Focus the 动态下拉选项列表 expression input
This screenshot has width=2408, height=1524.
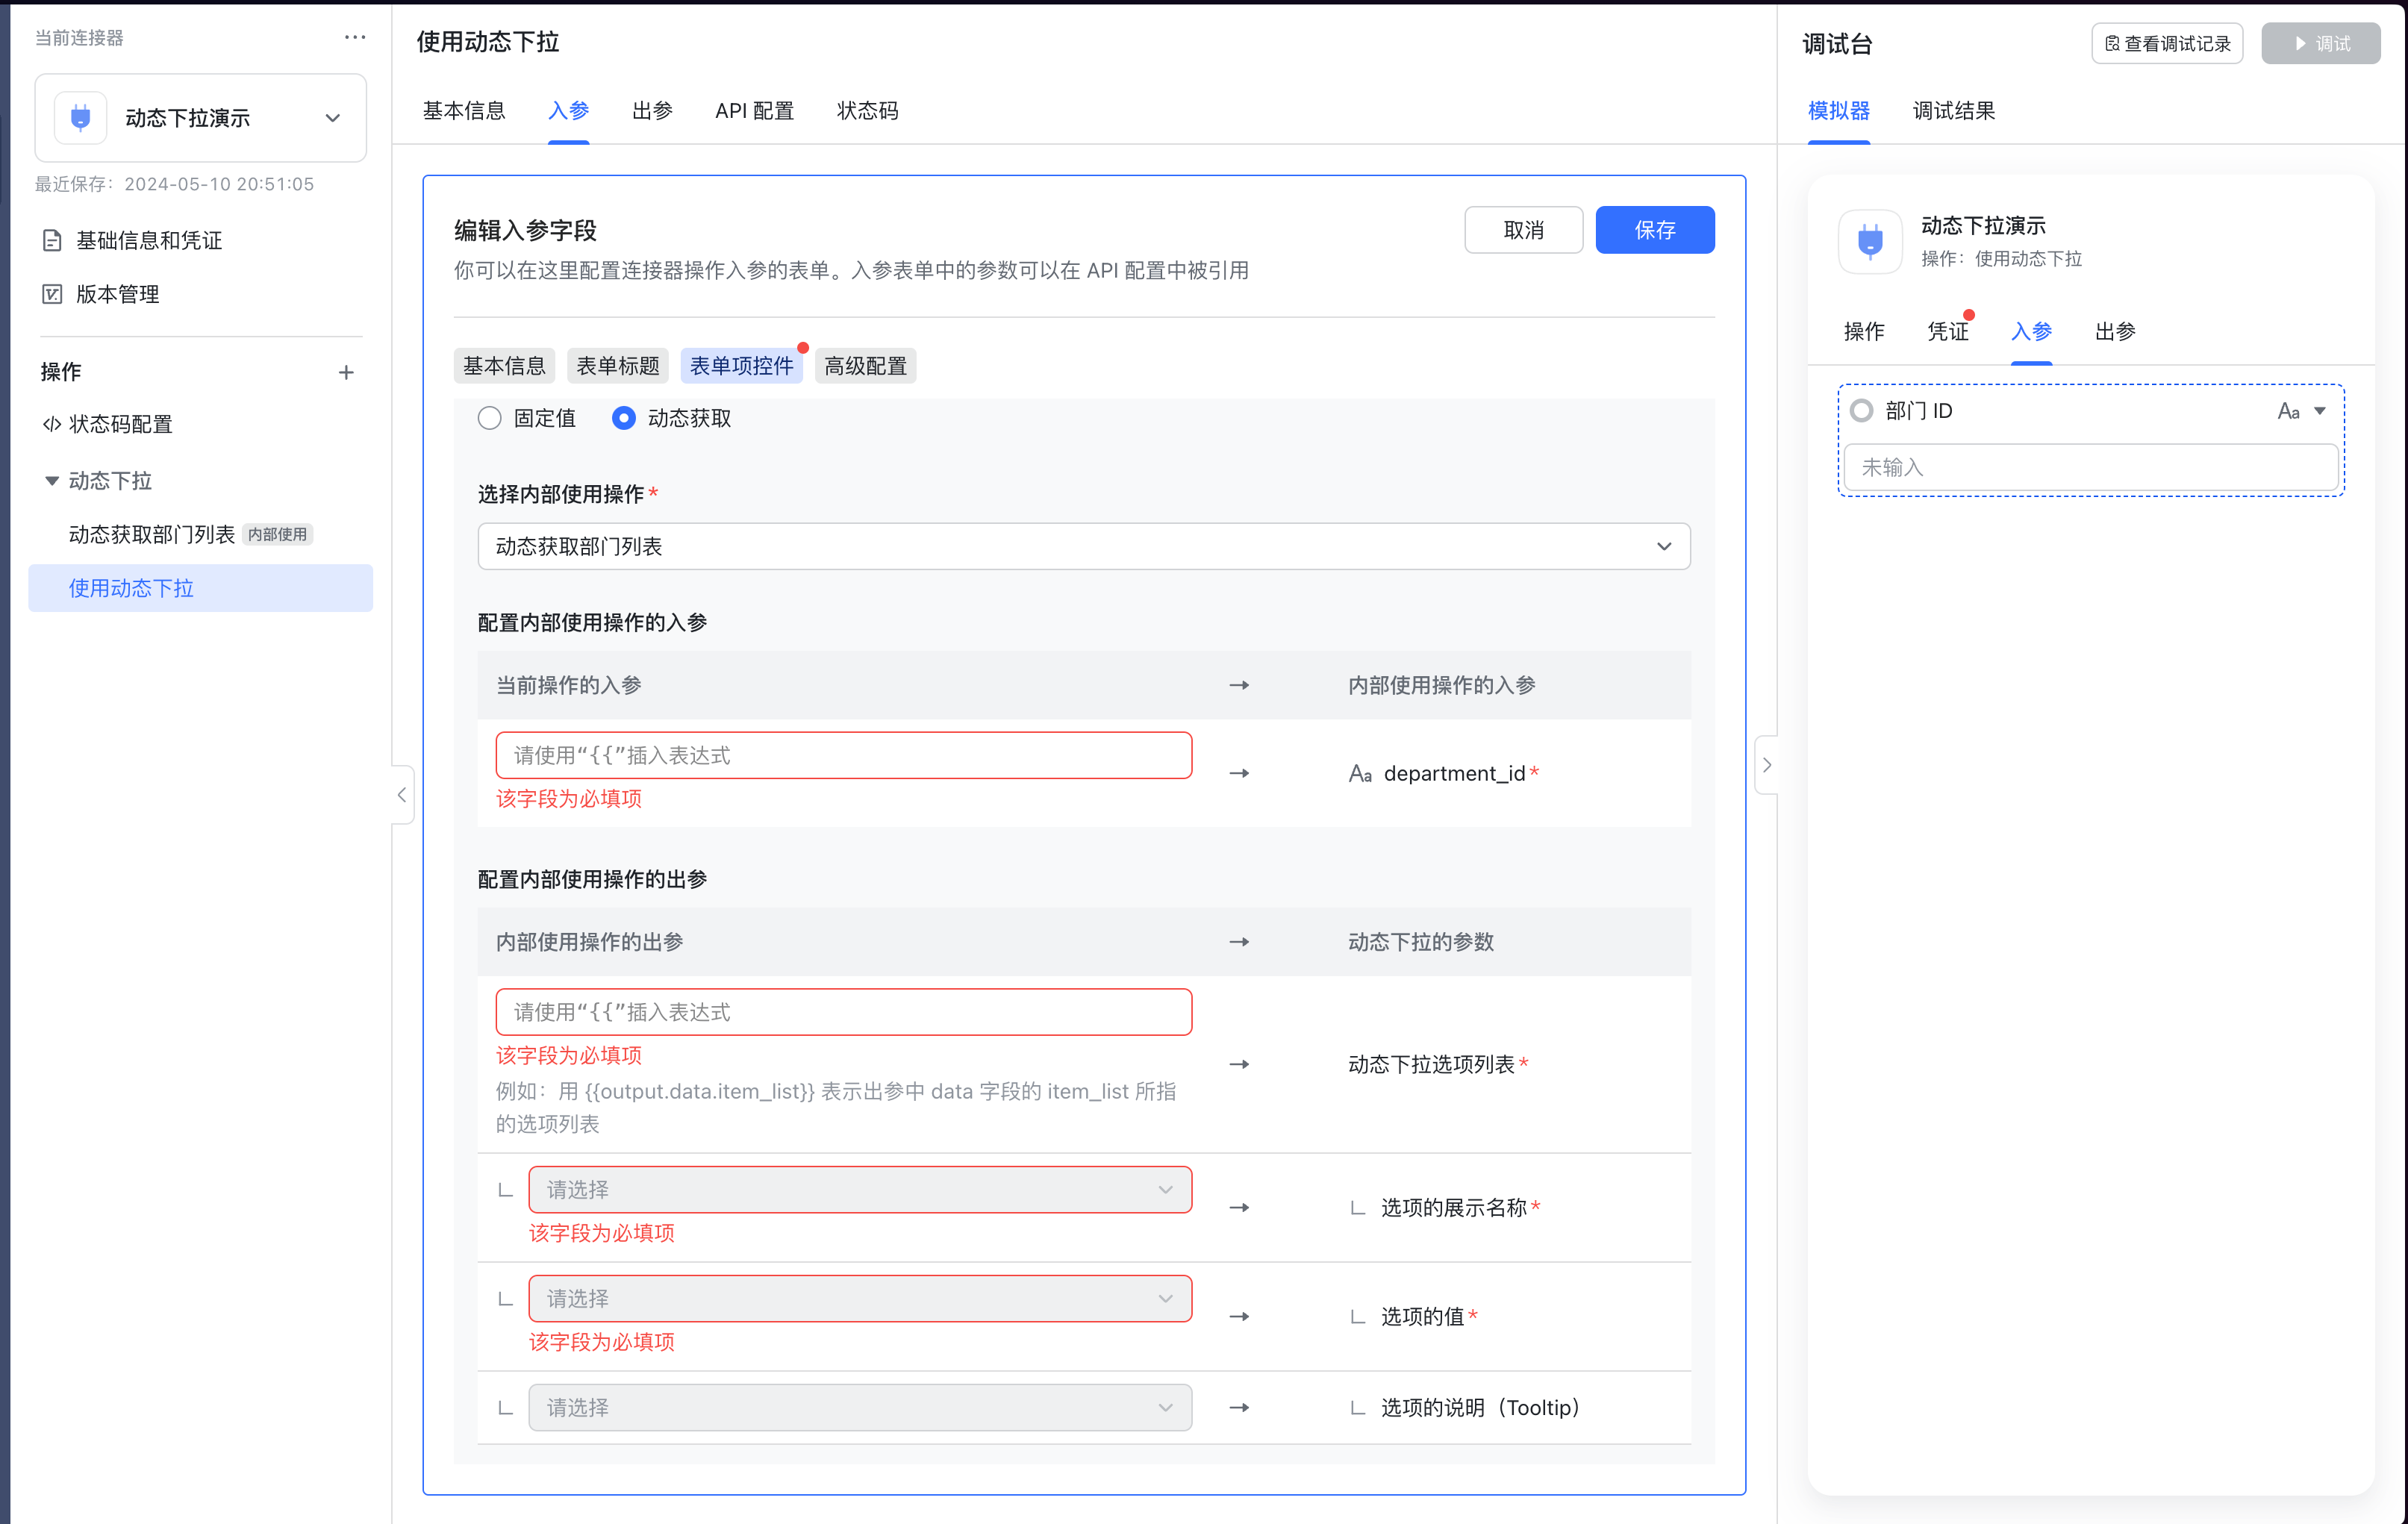(844, 1012)
